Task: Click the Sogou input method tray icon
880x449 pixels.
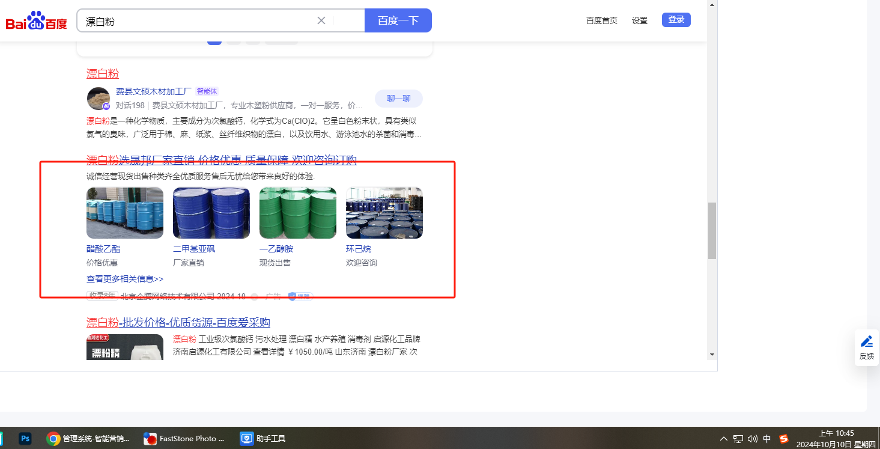Action: click(x=783, y=439)
